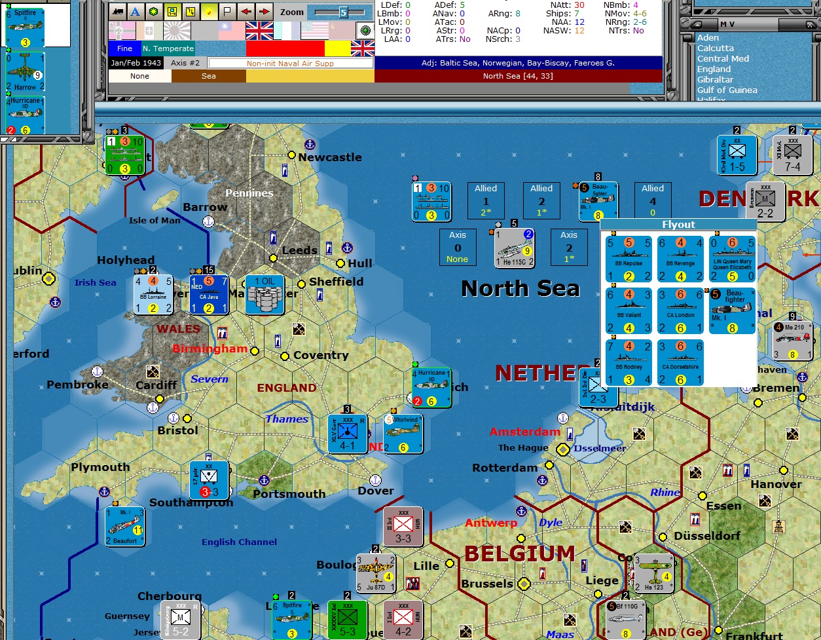Click the green hexagon toolbar icon

pyautogui.click(x=154, y=11)
